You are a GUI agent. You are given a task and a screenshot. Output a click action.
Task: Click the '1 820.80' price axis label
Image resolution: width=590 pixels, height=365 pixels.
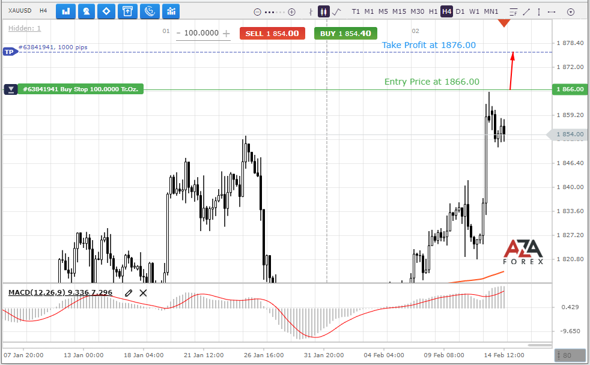[570, 259]
